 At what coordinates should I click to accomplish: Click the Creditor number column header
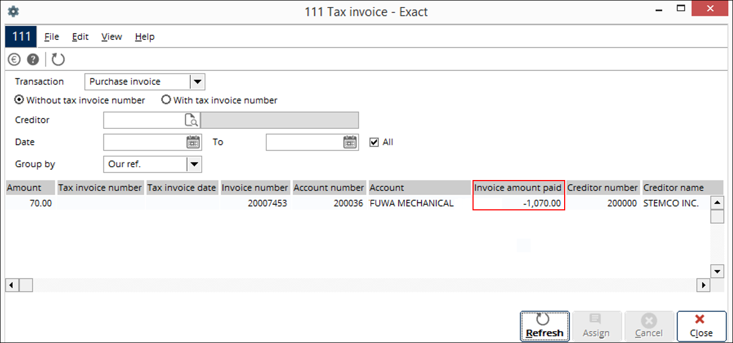(x=602, y=187)
